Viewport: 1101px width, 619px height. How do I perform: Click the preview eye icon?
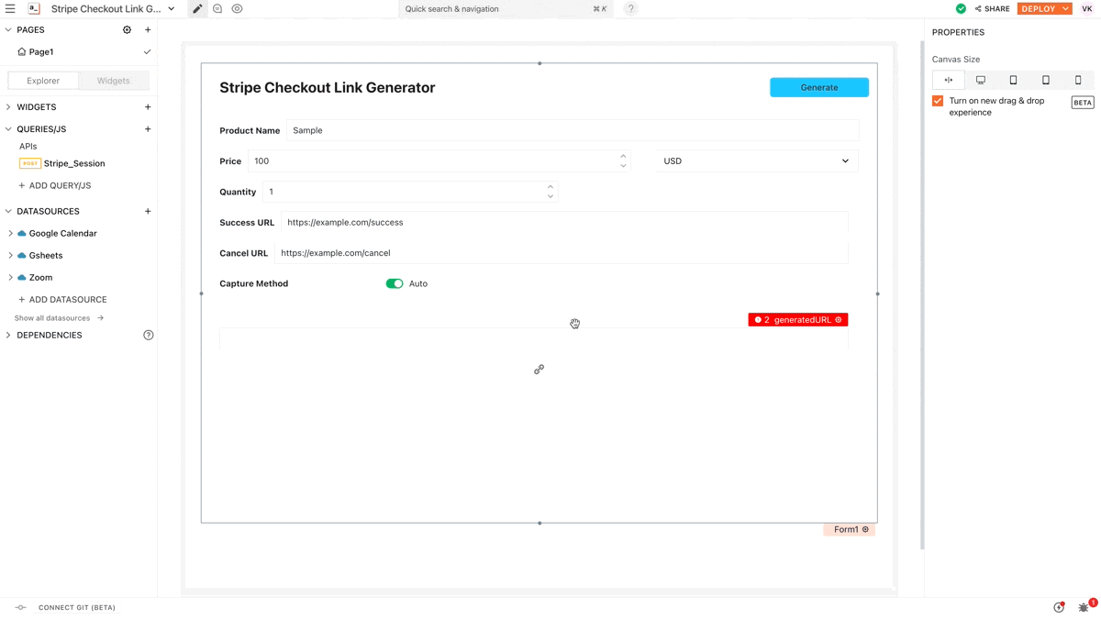(x=237, y=9)
